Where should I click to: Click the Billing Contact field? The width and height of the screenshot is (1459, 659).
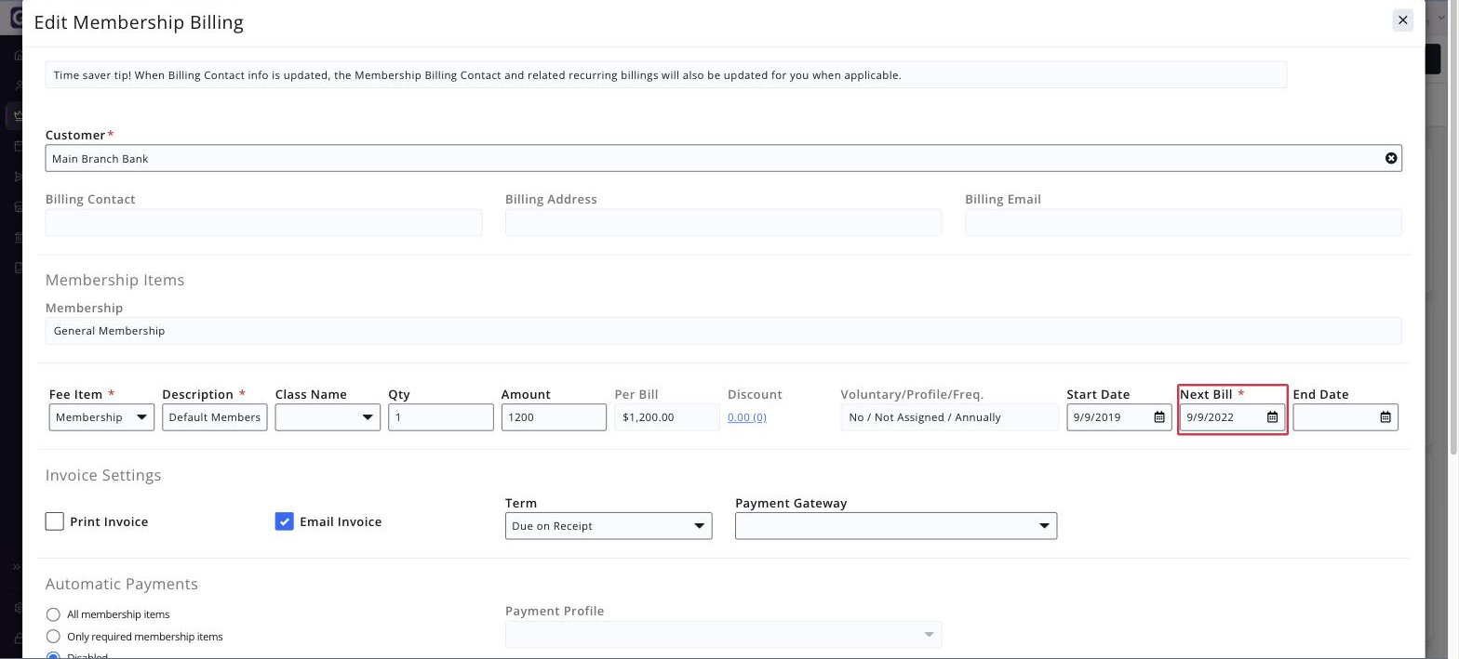pos(263,222)
